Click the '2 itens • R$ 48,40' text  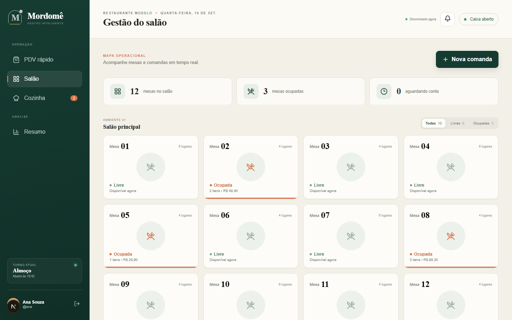tap(224, 191)
